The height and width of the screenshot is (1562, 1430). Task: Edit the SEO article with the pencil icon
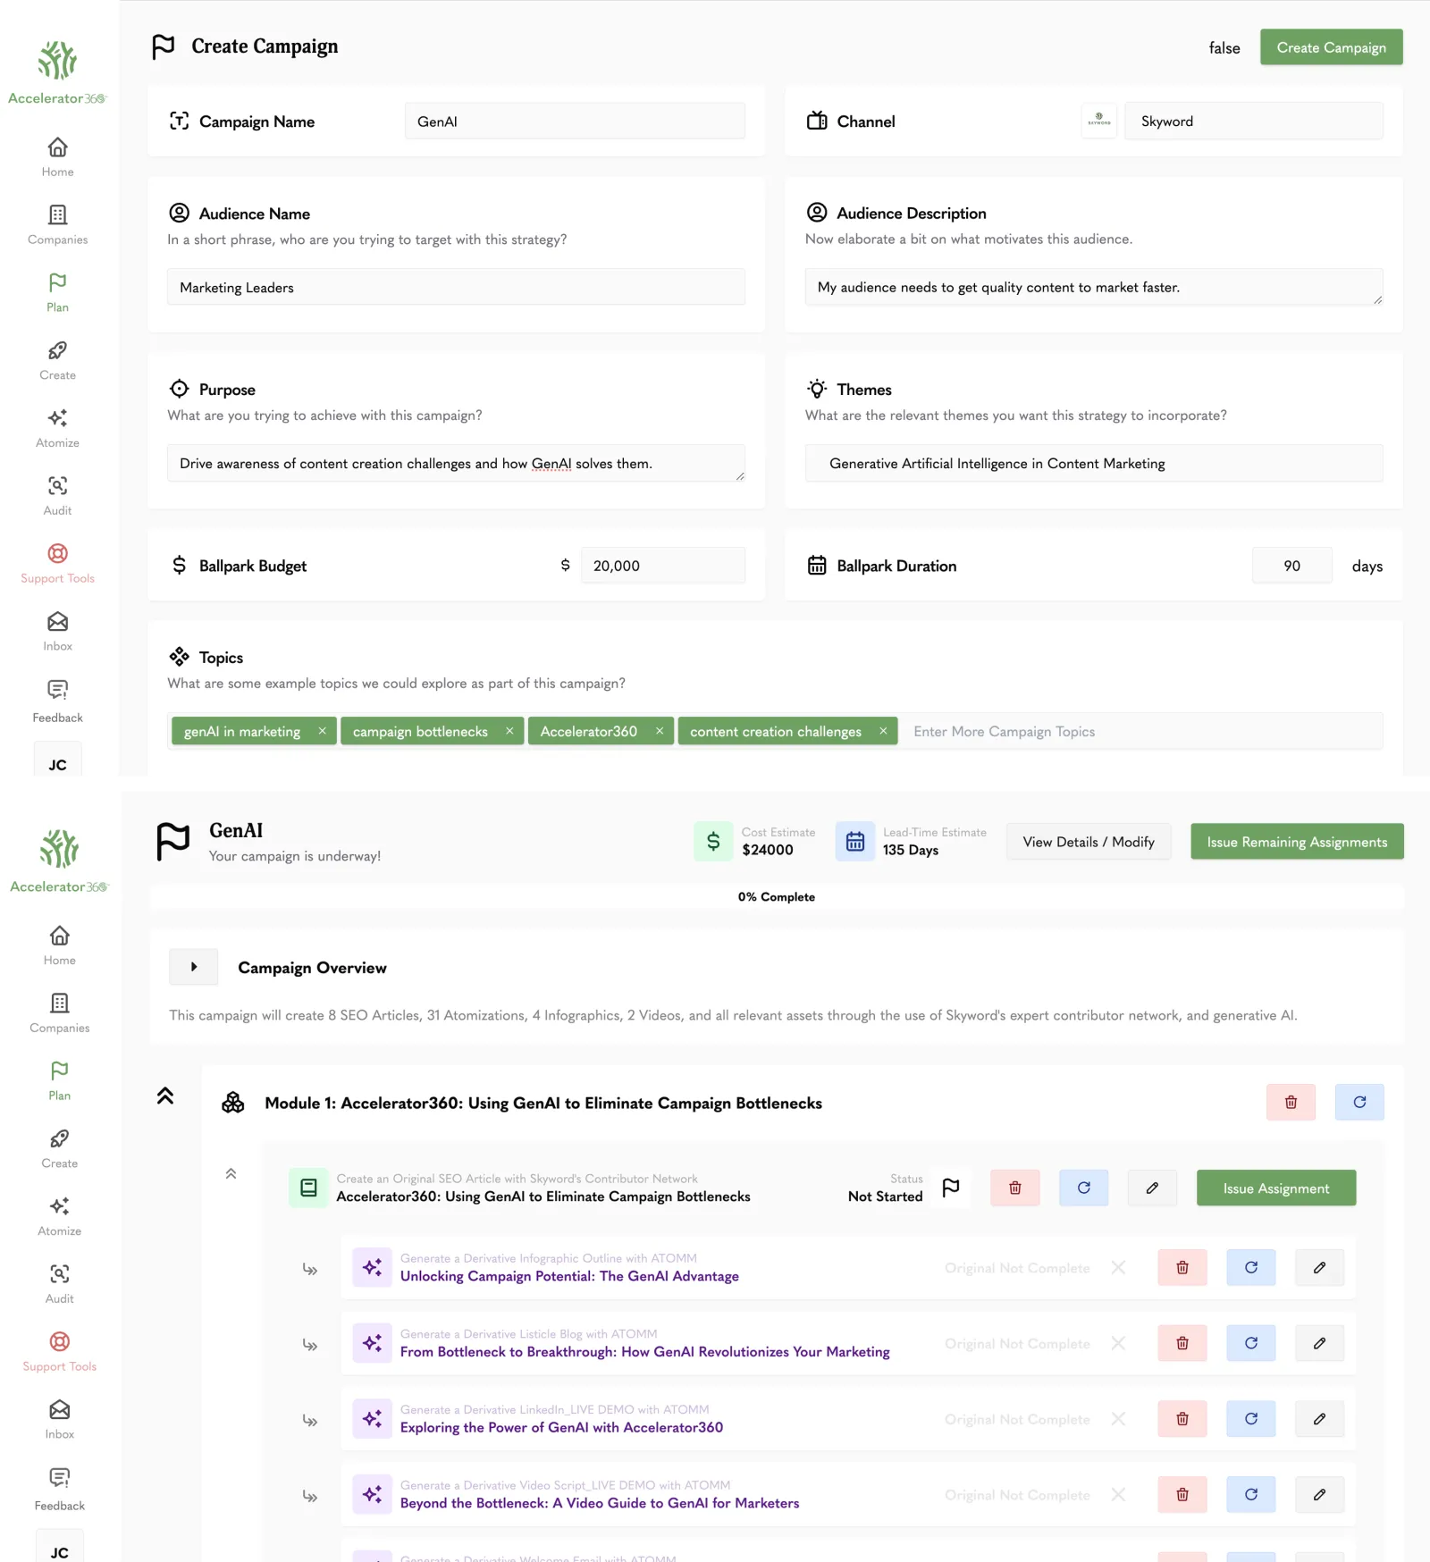tap(1152, 1188)
